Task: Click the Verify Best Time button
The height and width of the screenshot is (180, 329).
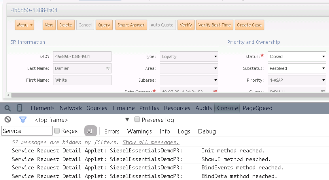Action: coord(215,25)
